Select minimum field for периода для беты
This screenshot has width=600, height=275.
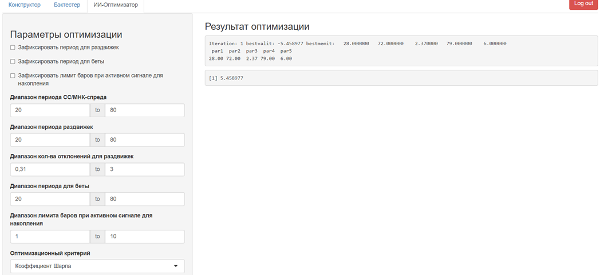click(x=50, y=199)
